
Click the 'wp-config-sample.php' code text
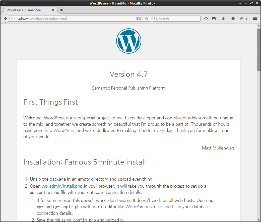59,207
